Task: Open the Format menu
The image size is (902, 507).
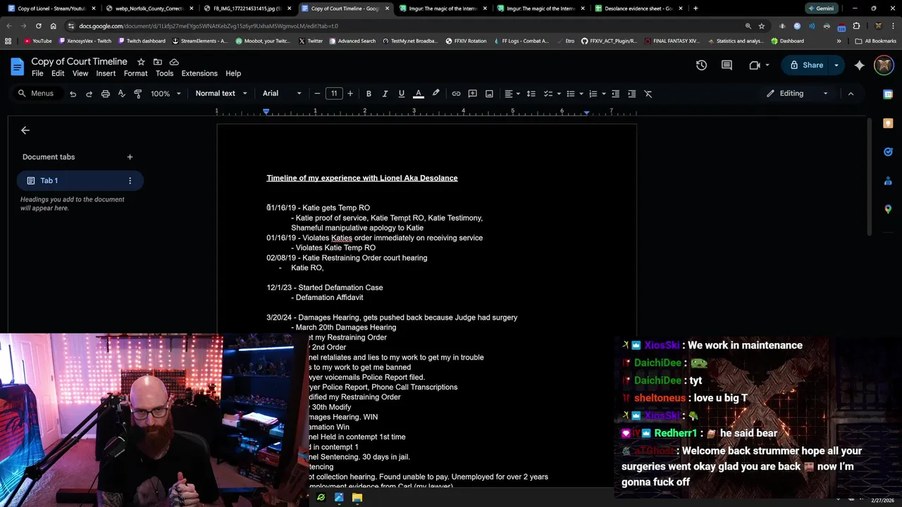Action: [x=135, y=73]
